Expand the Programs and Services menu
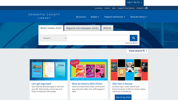 pyautogui.click(x=115, y=17)
